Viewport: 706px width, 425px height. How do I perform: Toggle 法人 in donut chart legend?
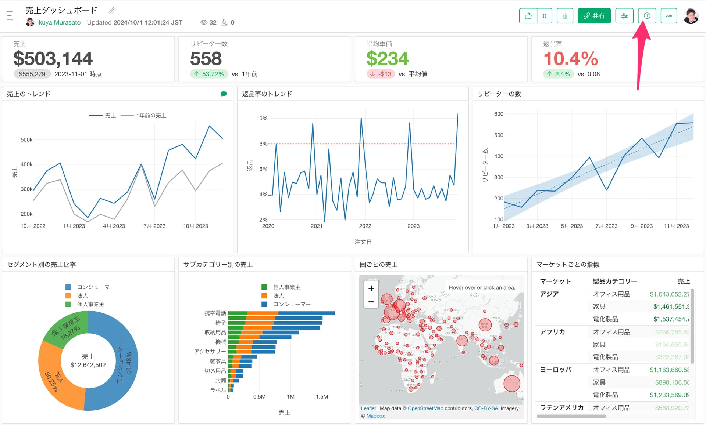point(76,295)
